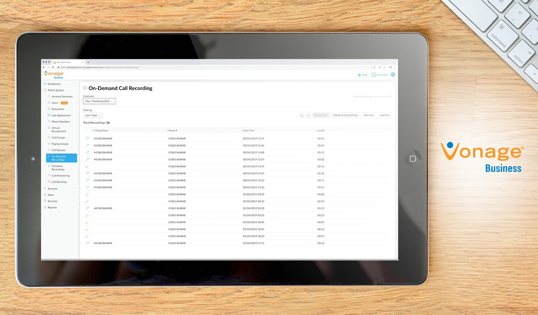Click the profile avatar icon top right

pos(393,75)
